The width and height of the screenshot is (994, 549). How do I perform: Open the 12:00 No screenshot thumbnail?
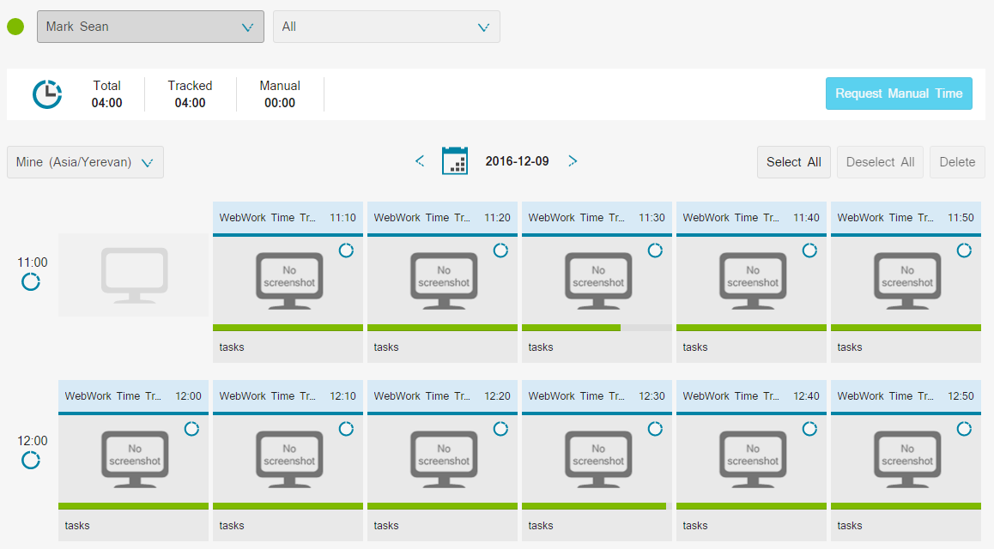pyautogui.click(x=135, y=459)
